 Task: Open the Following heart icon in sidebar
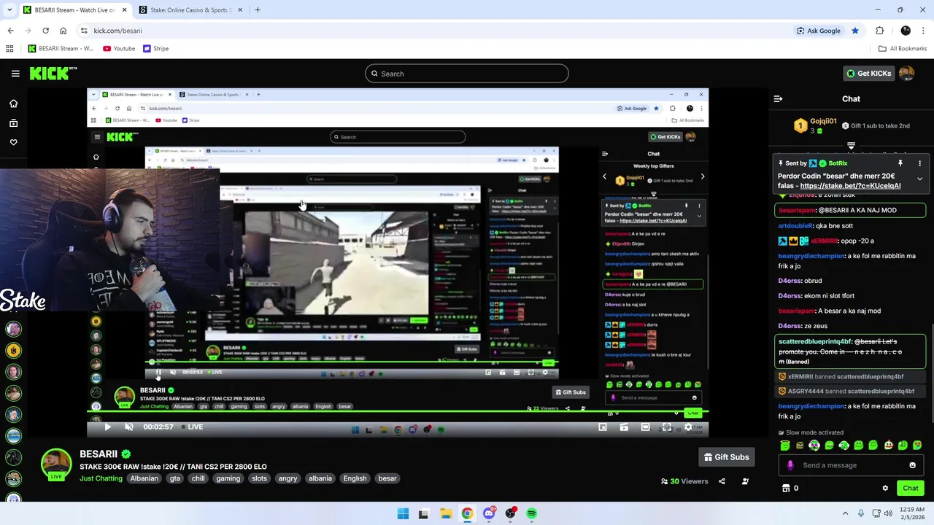coord(13,142)
